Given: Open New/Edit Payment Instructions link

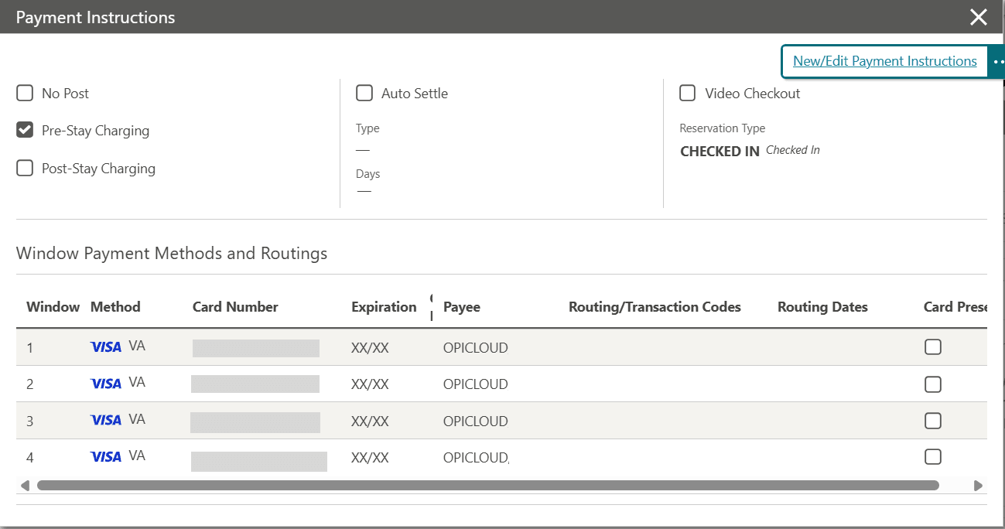Looking at the screenshot, I should 885,61.
